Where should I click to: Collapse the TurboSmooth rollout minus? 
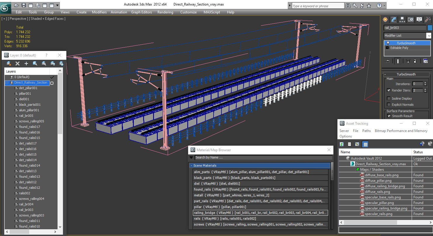pyautogui.click(x=385, y=74)
